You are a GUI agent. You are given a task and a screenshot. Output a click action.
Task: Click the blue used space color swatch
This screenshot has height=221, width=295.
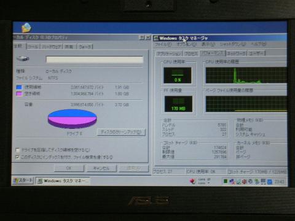coord(19,87)
